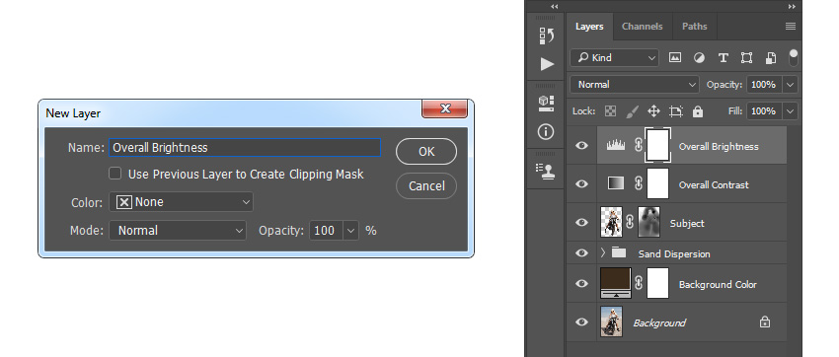Expand the Sand Dispersion group

click(603, 252)
